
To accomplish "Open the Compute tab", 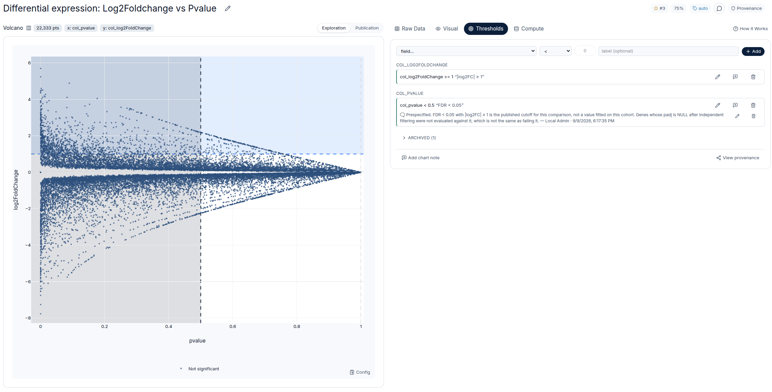I will coord(529,29).
